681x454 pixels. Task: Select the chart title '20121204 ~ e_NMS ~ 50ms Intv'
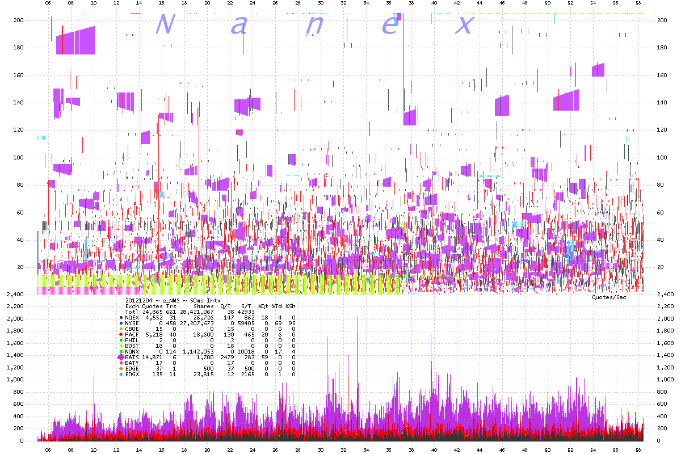[172, 300]
